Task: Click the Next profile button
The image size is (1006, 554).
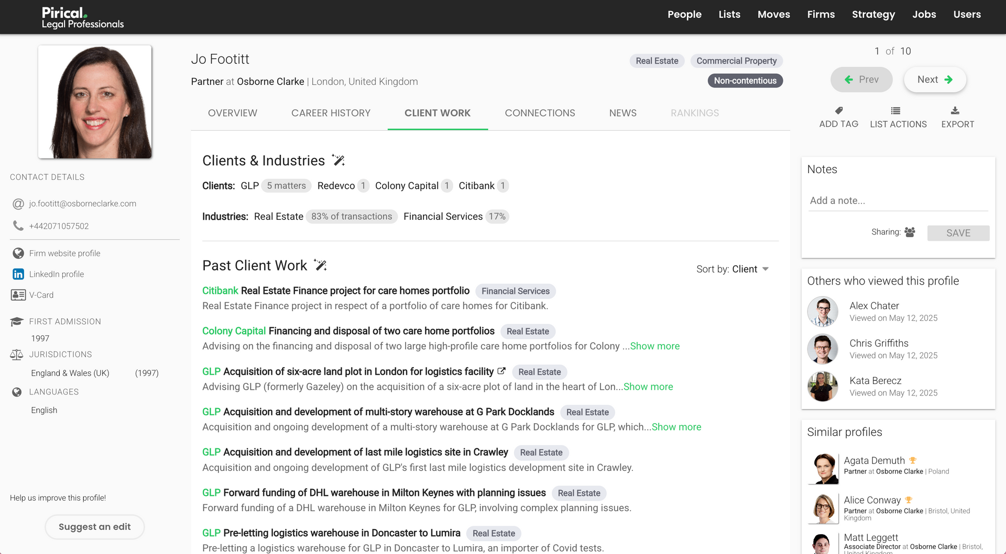Action: tap(935, 80)
